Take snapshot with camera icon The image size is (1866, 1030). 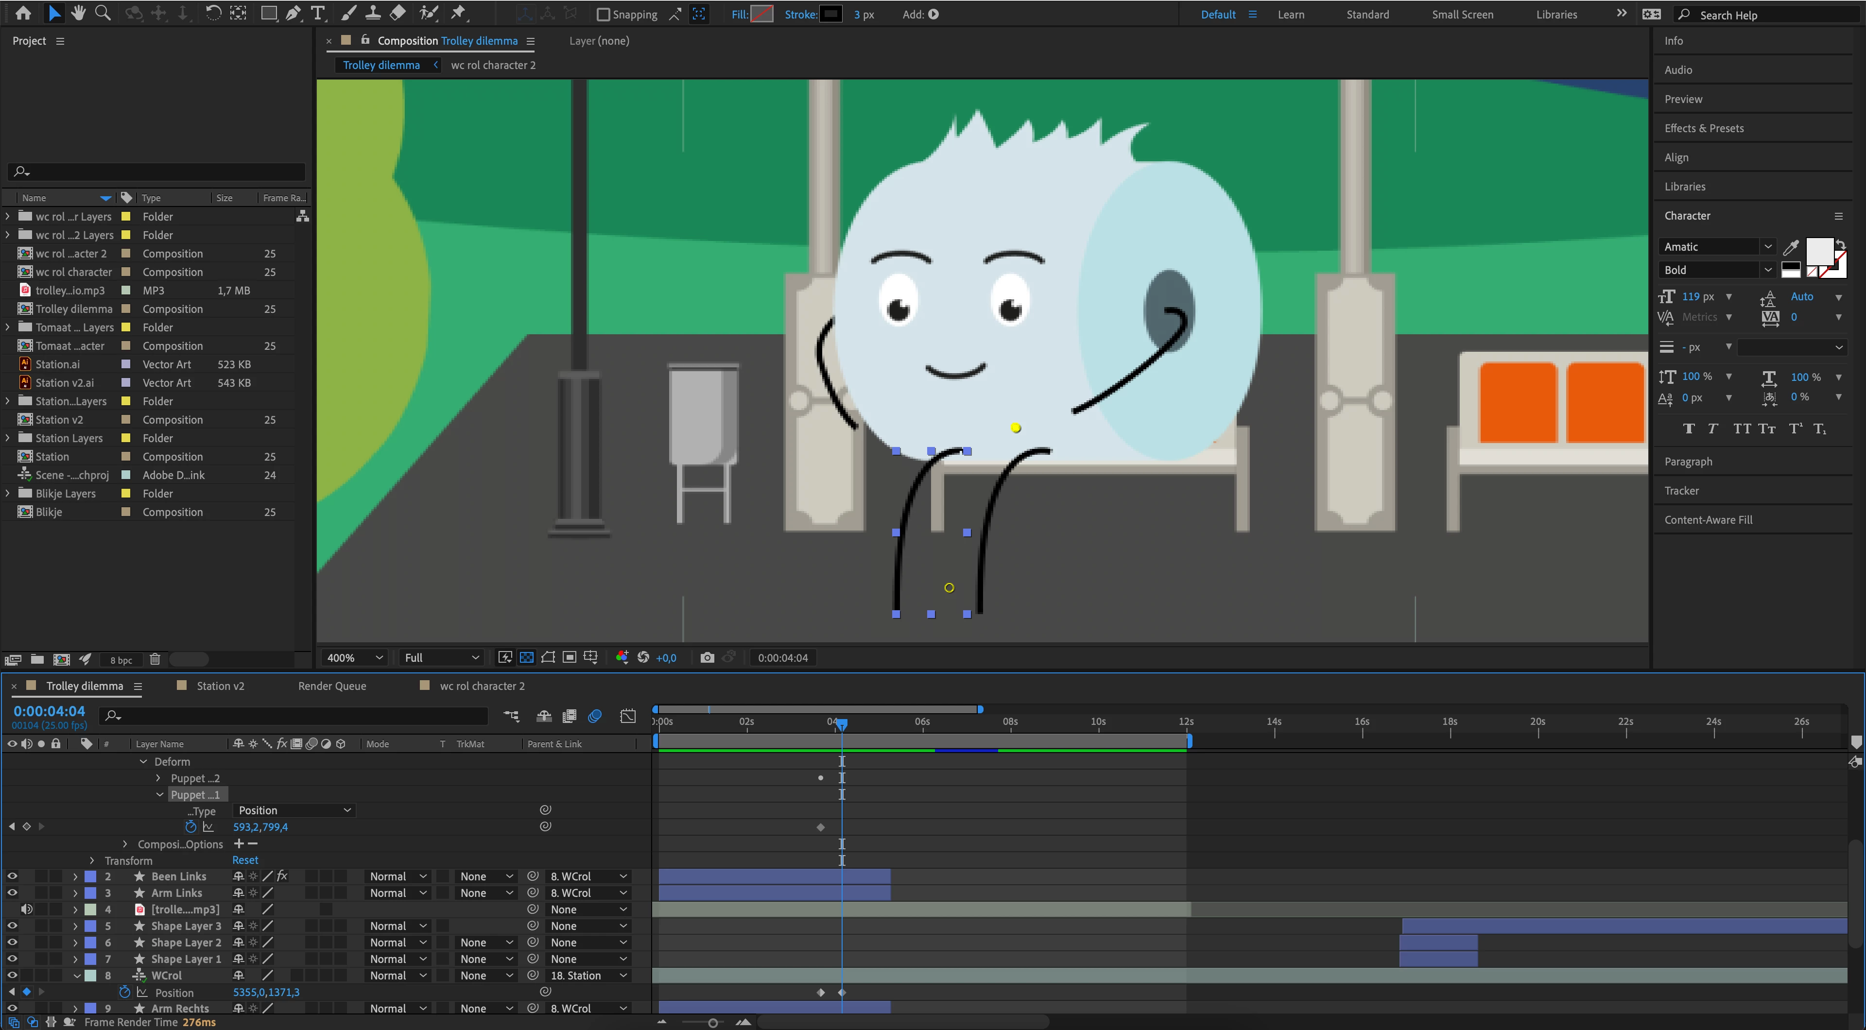(x=707, y=658)
